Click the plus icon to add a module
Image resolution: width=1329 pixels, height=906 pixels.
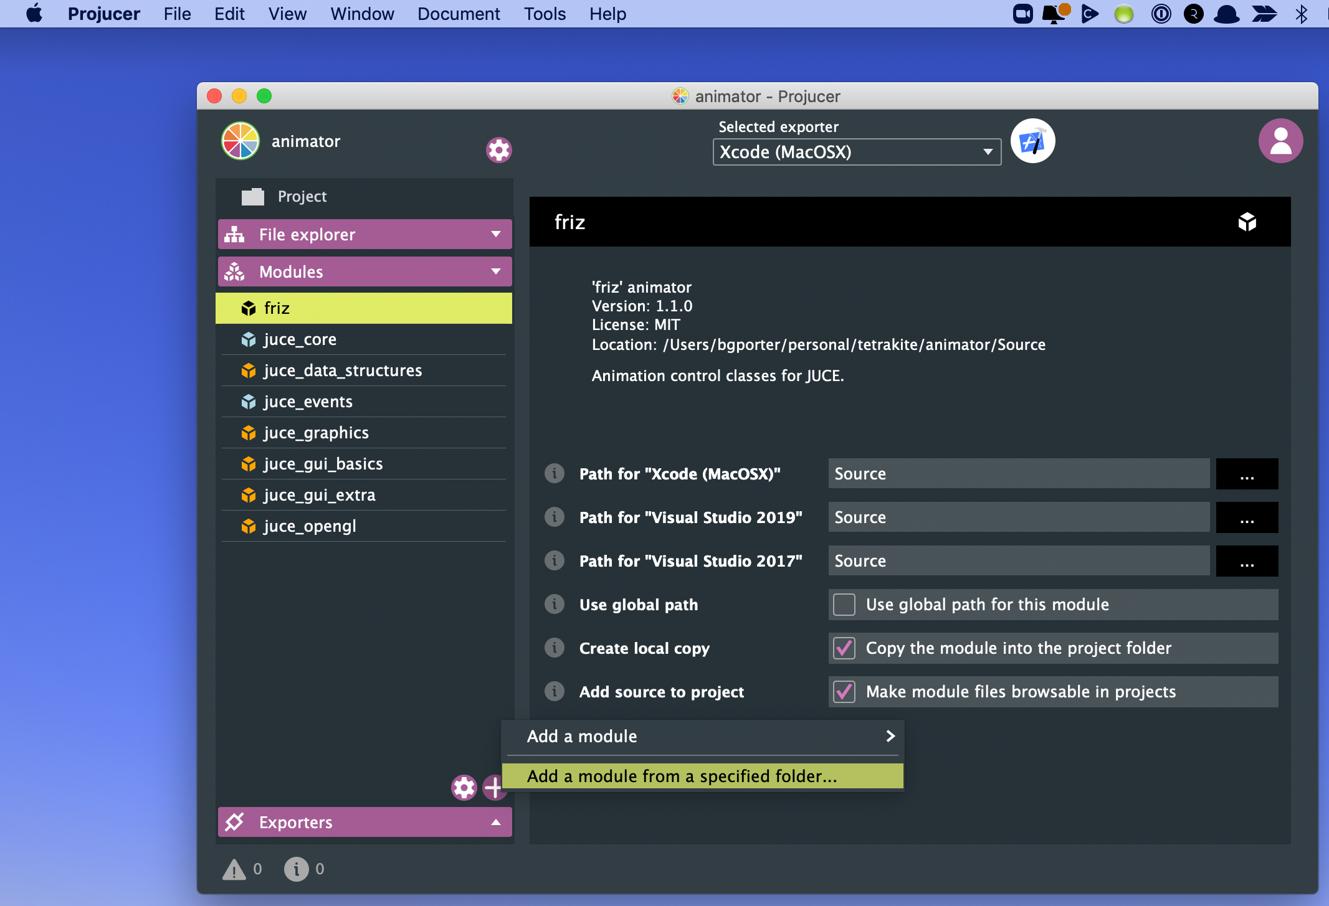tap(493, 788)
